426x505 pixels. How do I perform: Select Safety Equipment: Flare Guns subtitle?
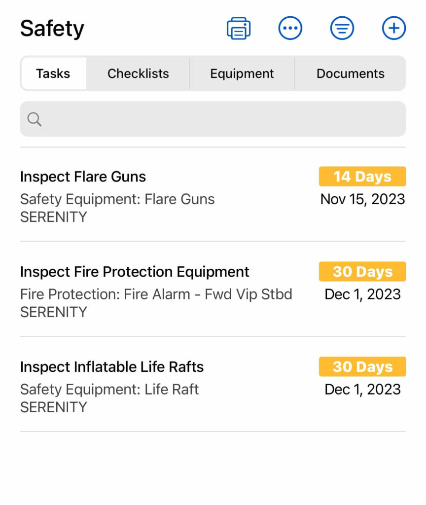pos(117,199)
